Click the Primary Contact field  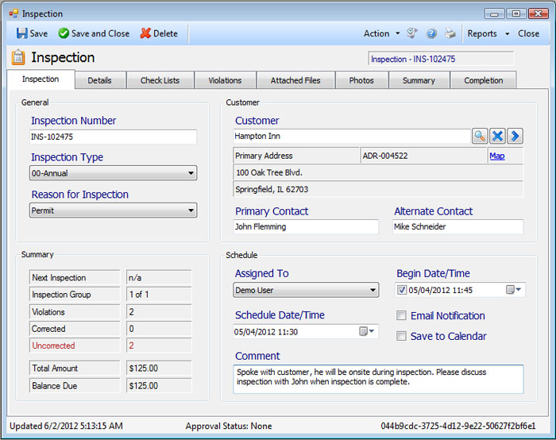point(306,226)
